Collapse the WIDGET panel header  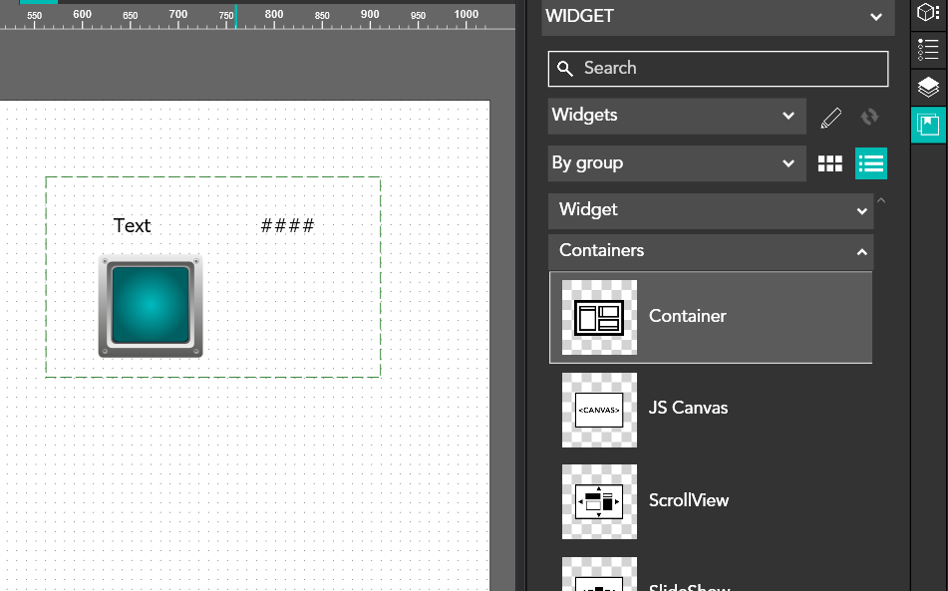[x=875, y=17]
